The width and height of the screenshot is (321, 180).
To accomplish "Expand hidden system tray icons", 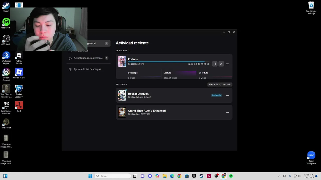I will [x=279, y=176].
